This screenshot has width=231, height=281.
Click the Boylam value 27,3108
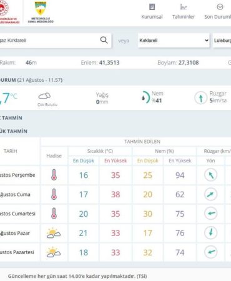(189, 62)
